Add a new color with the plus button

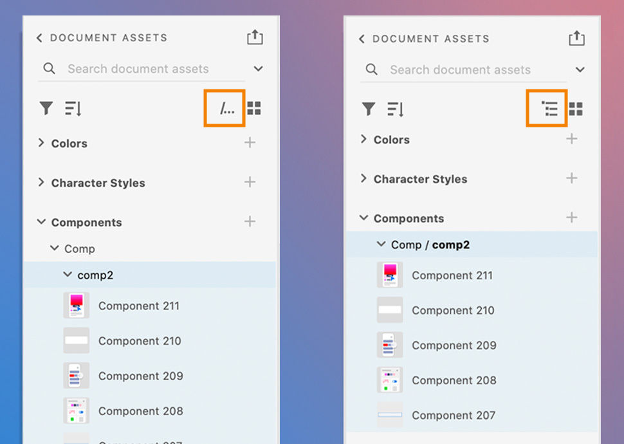250,143
